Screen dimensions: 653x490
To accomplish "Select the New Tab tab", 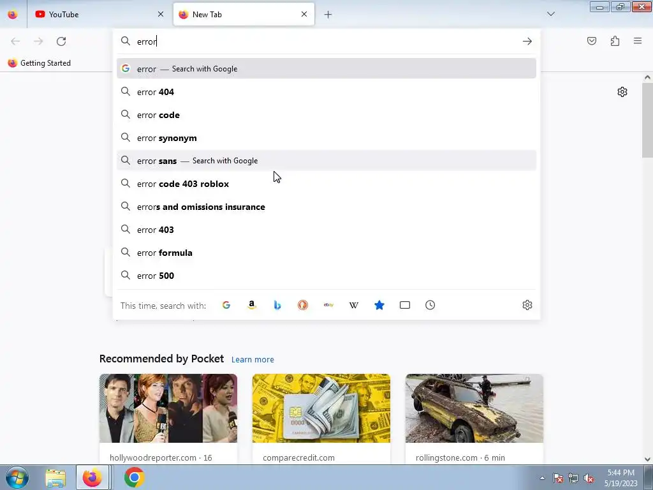I will point(244,15).
